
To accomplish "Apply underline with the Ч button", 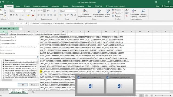I will (x=17, y=15).
